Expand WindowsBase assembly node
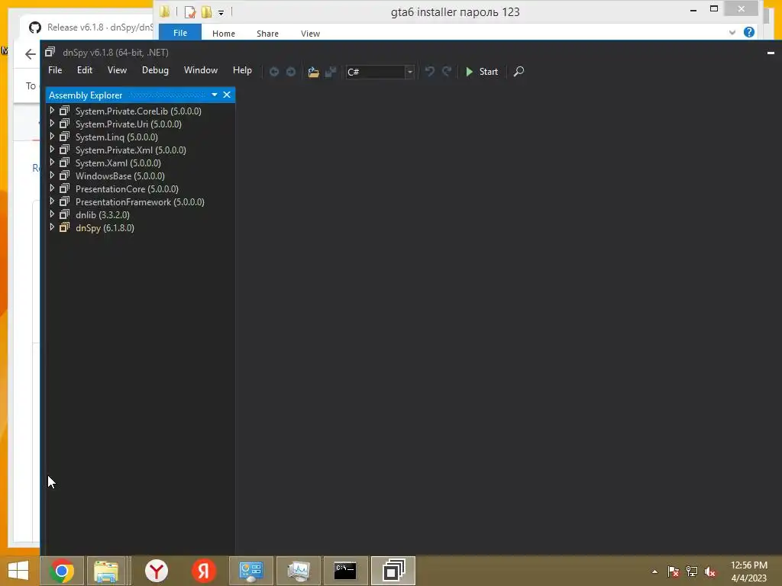Image resolution: width=782 pixels, height=586 pixels. tap(52, 175)
